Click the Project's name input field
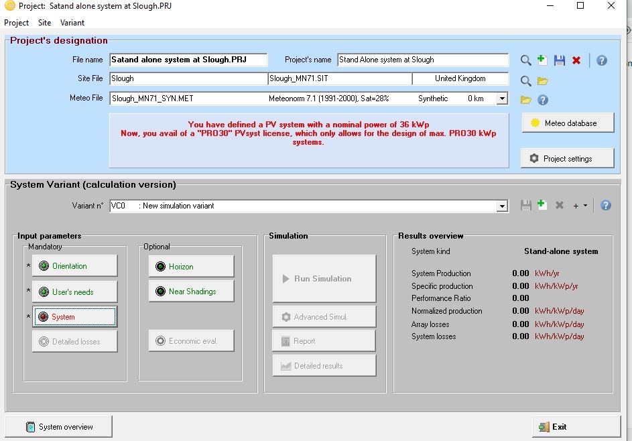 [x=423, y=60]
